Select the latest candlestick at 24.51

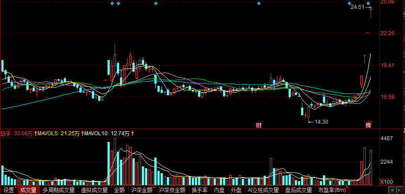click(371, 13)
